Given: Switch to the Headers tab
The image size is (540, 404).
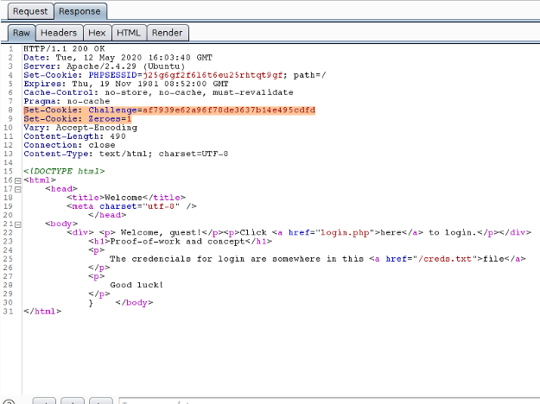Looking at the screenshot, I should click(59, 33).
